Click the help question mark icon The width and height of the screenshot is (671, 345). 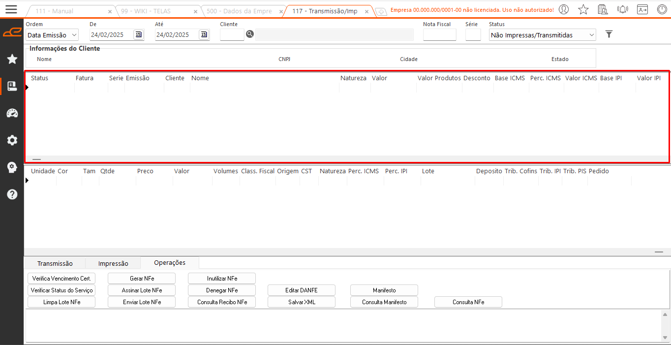12,194
